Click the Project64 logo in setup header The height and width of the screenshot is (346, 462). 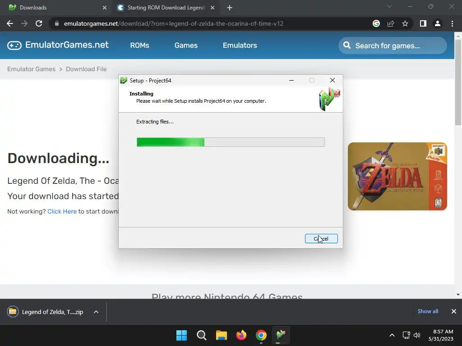click(x=329, y=100)
